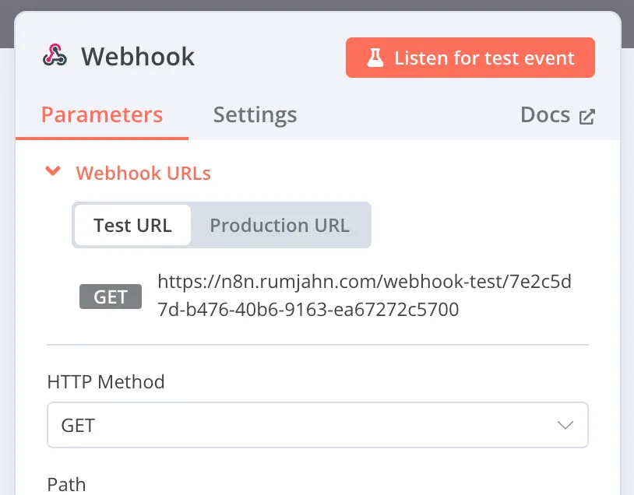
Task: Click the Webhook node title text
Action: click(138, 57)
